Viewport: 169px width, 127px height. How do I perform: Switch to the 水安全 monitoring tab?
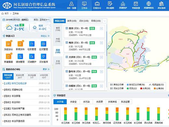point(73,102)
